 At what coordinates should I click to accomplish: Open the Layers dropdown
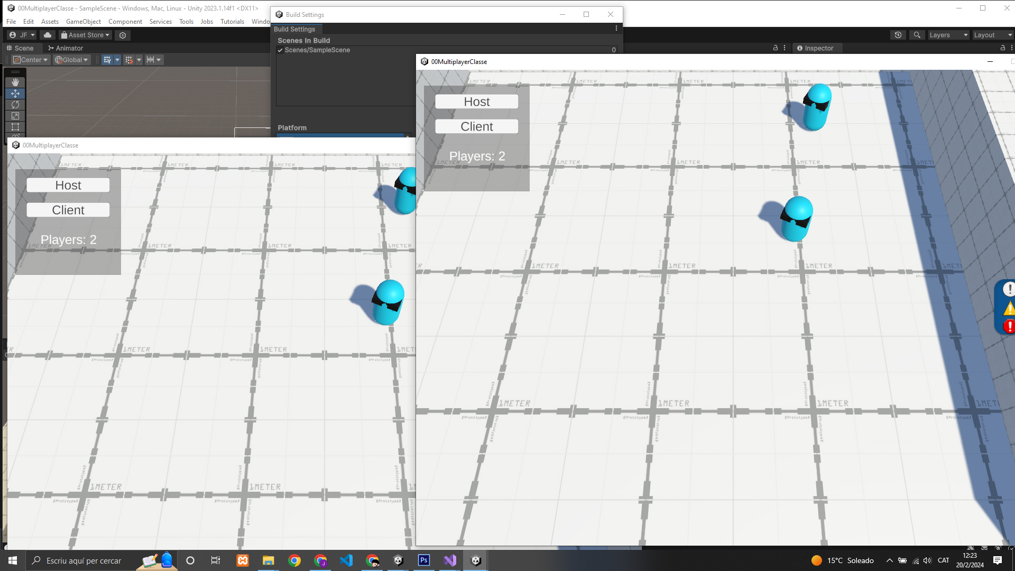[x=948, y=35]
